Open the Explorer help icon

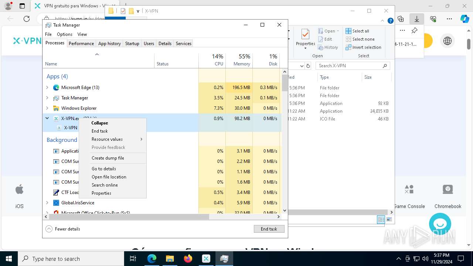390,21
